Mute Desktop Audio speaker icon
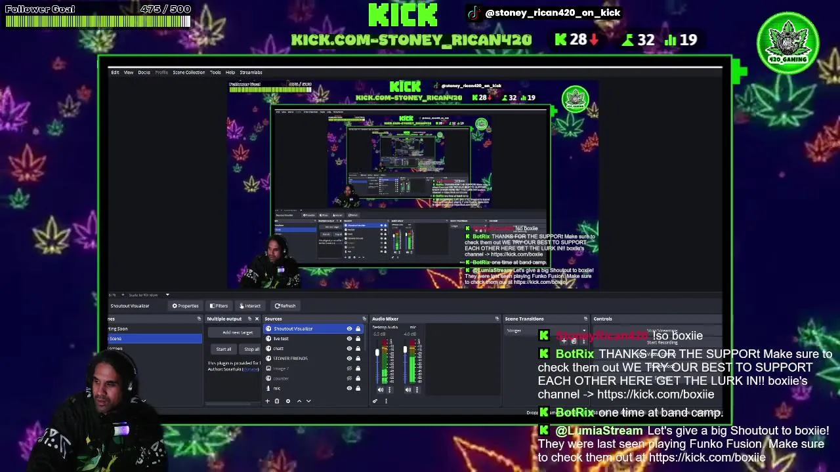The image size is (840, 472). coord(381,390)
